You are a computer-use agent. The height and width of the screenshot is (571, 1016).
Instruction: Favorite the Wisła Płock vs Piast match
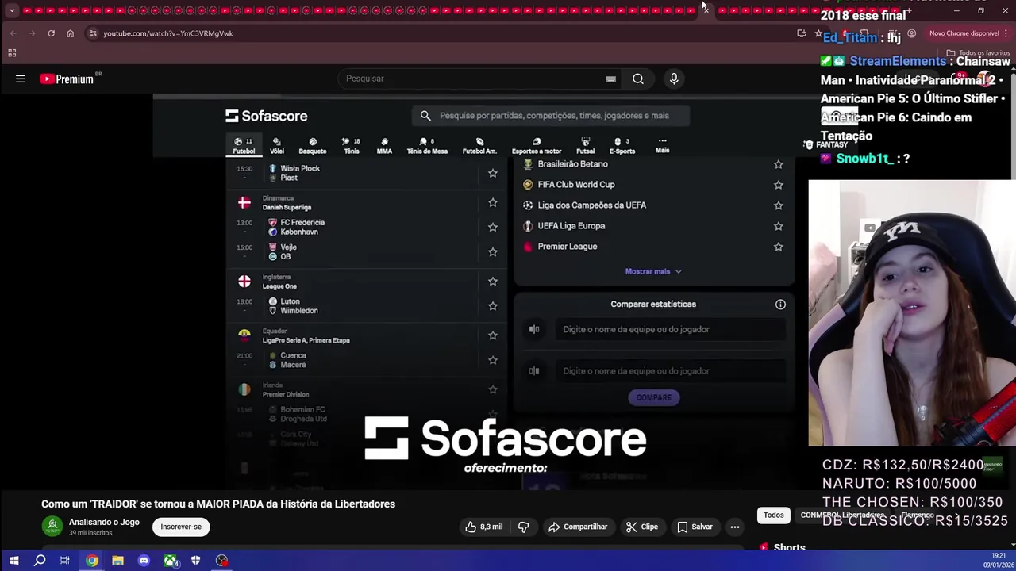pos(493,173)
